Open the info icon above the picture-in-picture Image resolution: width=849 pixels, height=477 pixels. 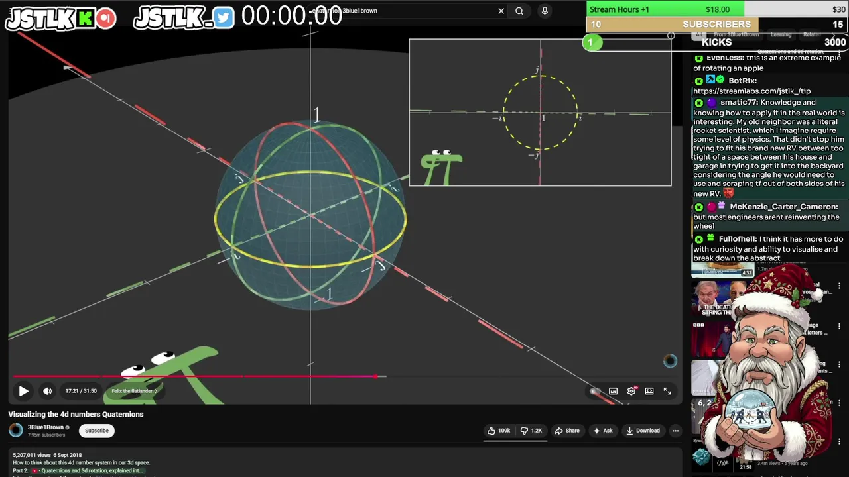[x=671, y=36]
